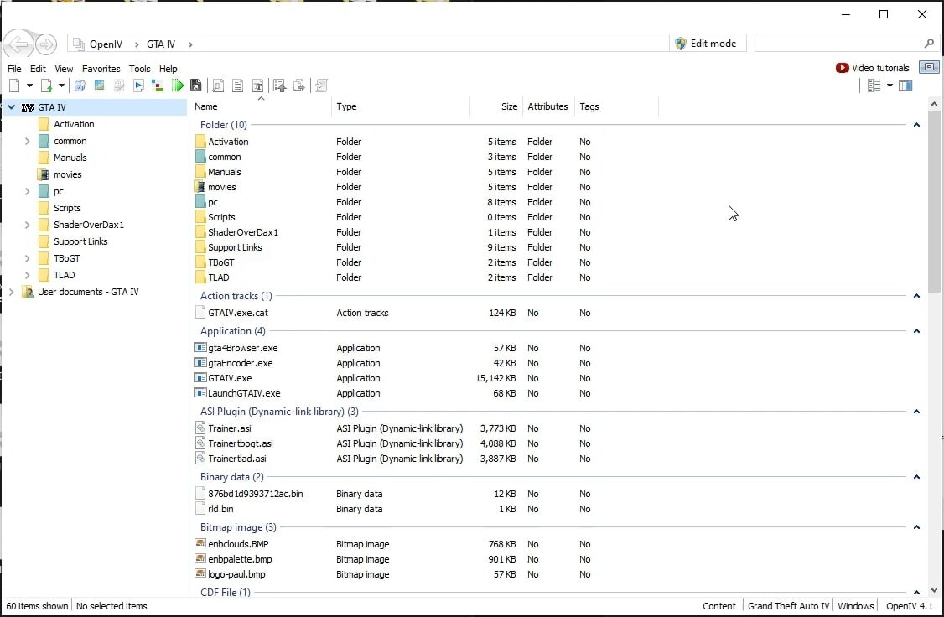Open the dropdown arrow beside New document icon

tap(29, 86)
